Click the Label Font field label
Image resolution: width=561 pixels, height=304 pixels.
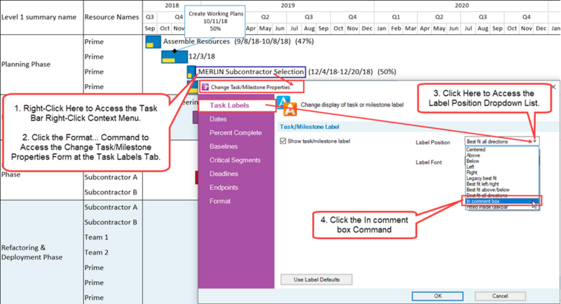click(428, 163)
